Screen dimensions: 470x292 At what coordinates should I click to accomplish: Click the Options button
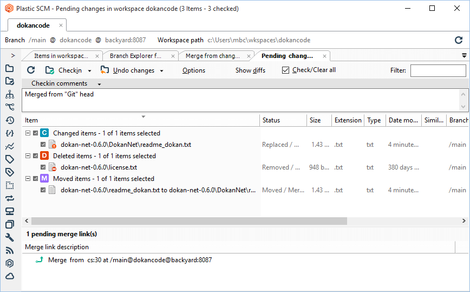coord(194,70)
